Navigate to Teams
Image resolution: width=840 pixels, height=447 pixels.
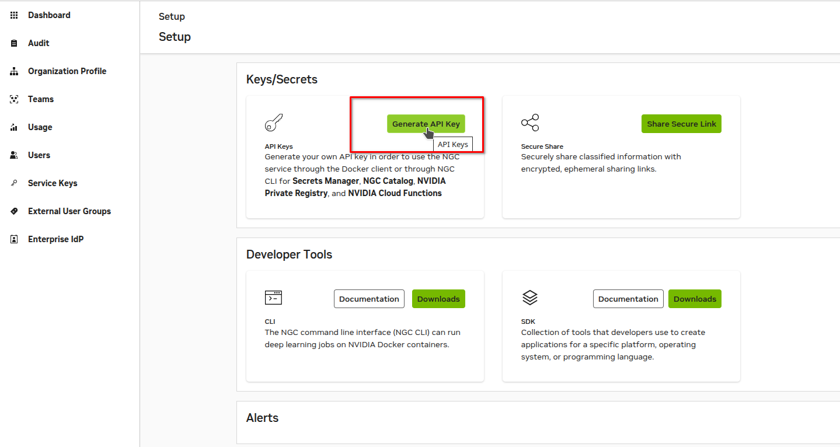point(41,99)
